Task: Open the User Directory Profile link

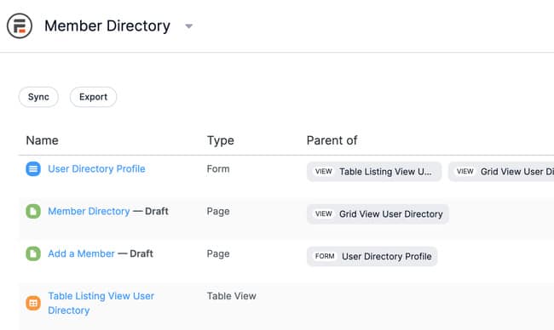Action: 96,169
